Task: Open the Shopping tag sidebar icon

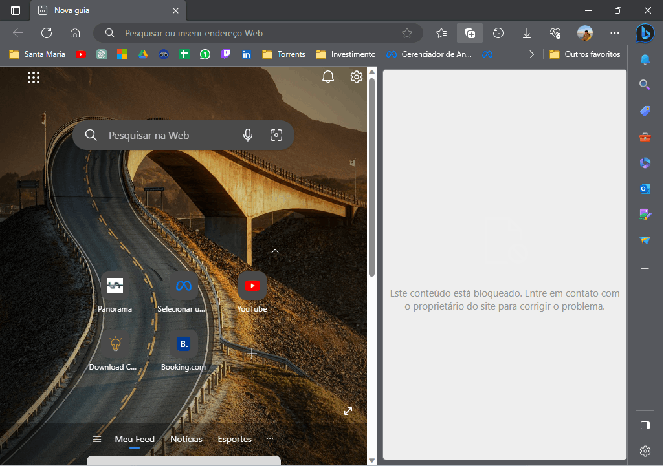Action: click(x=645, y=111)
